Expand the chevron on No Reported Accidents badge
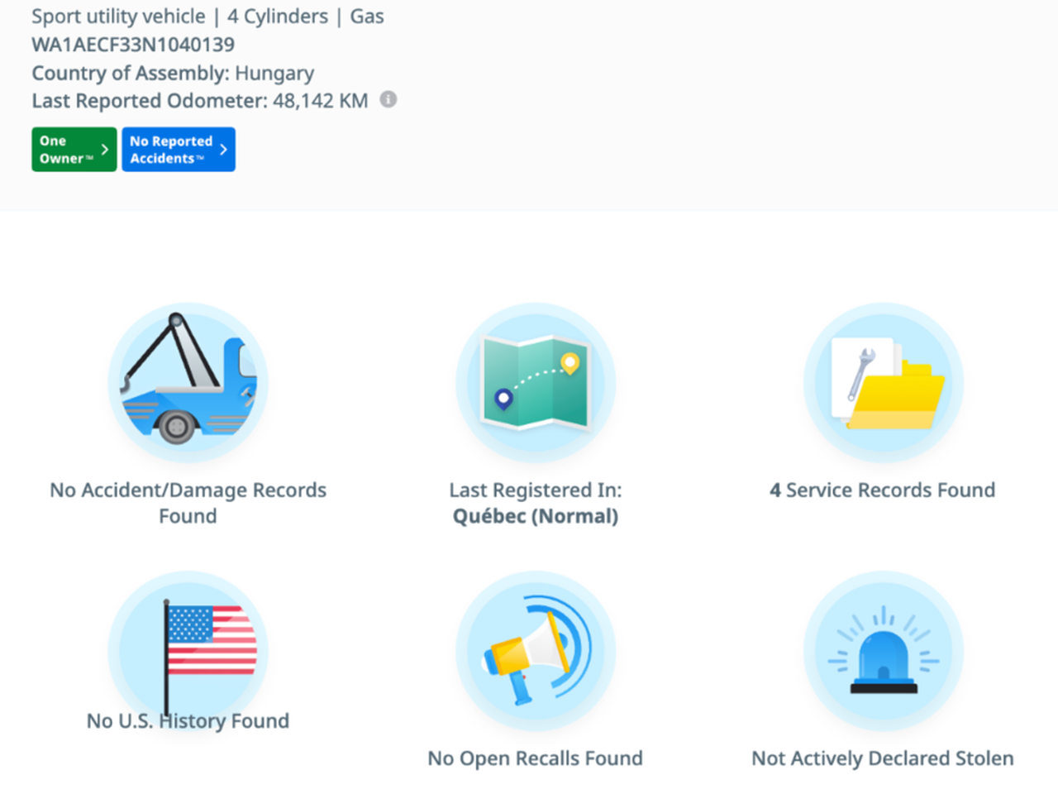The height and width of the screenshot is (794, 1058). (223, 150)
